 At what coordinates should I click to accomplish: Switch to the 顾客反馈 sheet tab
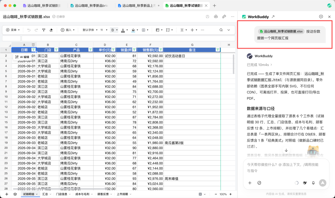pyautogui.click(x=103, y=194)
